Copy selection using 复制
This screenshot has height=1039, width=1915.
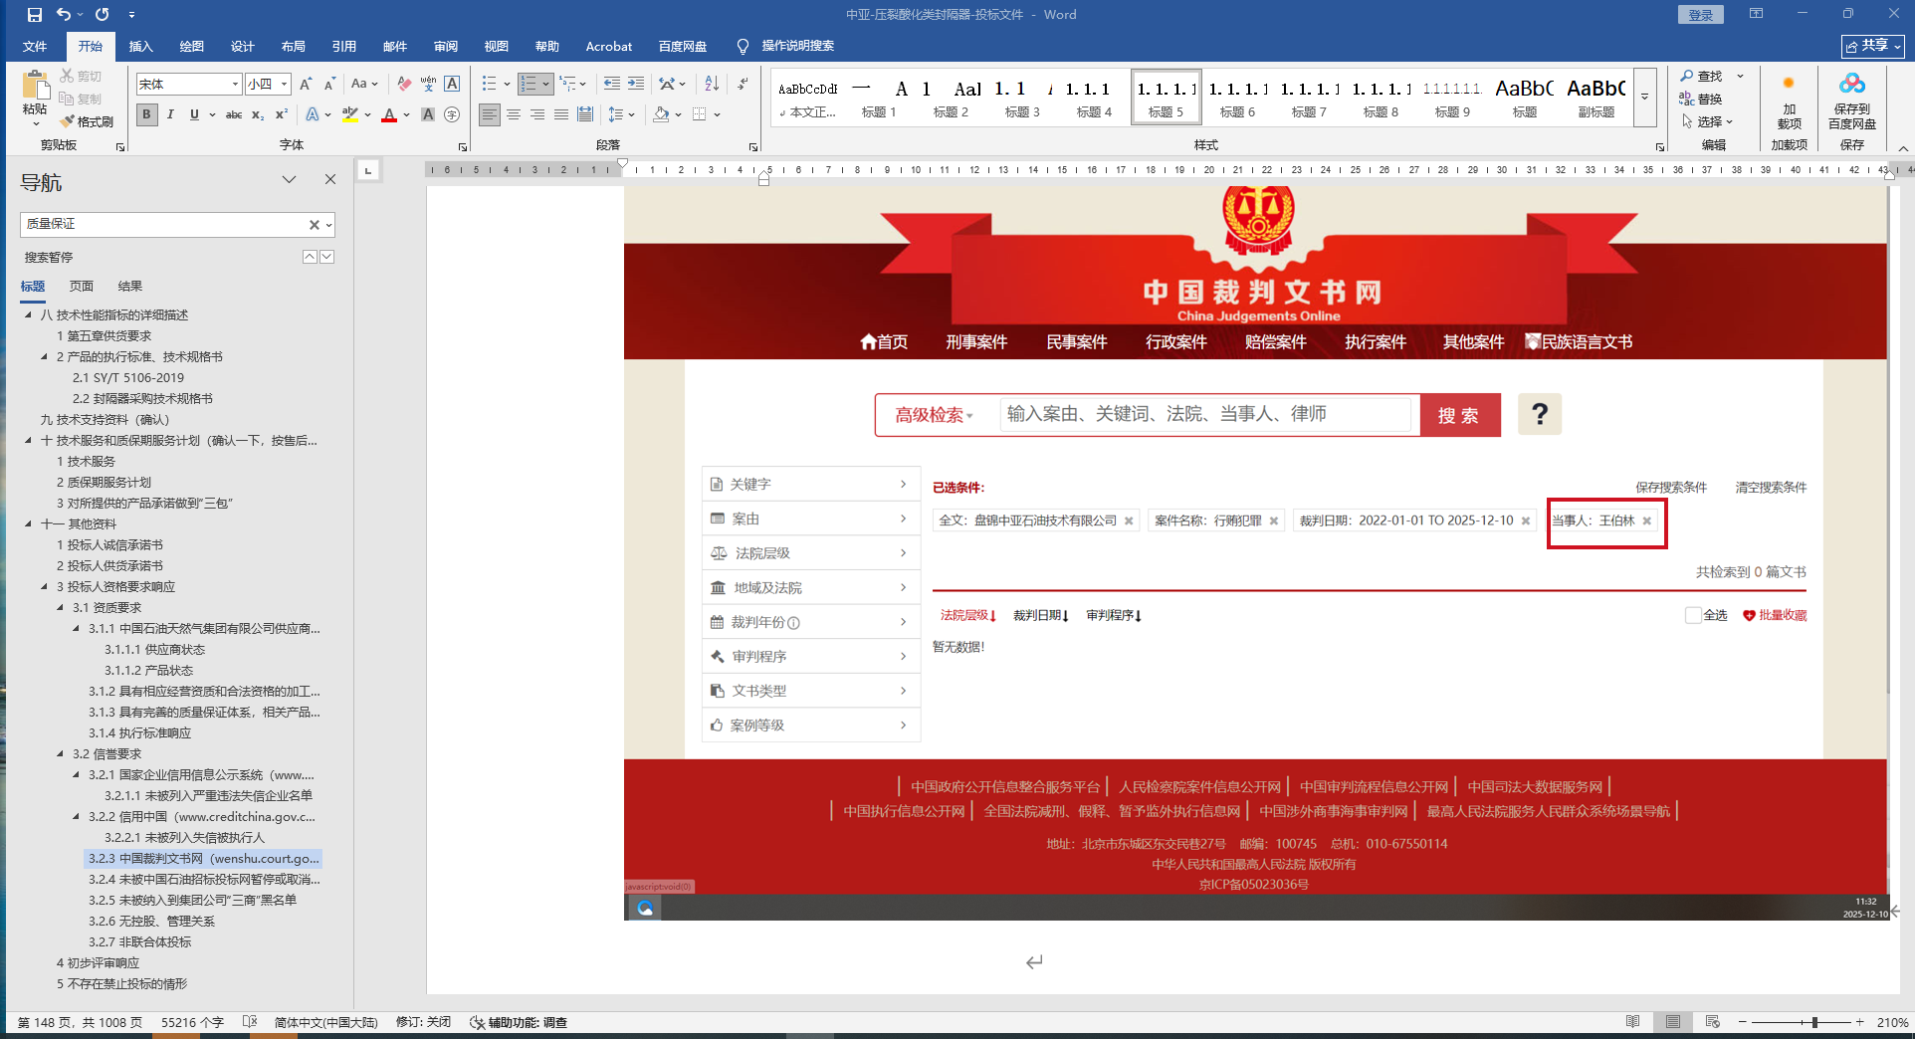81,99
